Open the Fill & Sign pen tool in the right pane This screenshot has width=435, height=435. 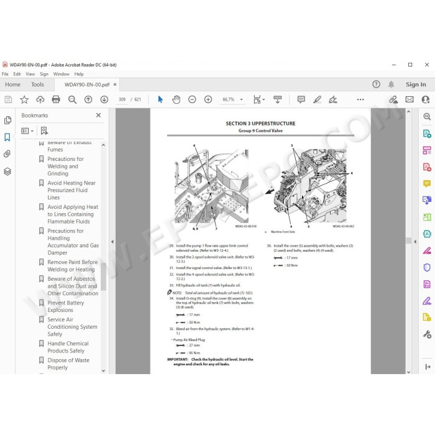[427, 301]
